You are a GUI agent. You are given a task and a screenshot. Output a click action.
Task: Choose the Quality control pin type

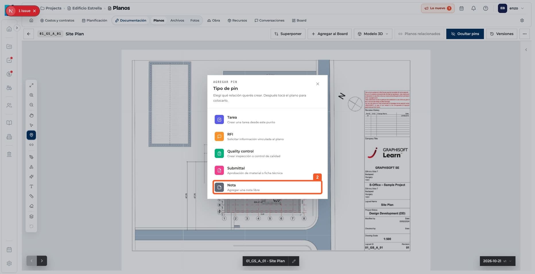tap(267, 153)
